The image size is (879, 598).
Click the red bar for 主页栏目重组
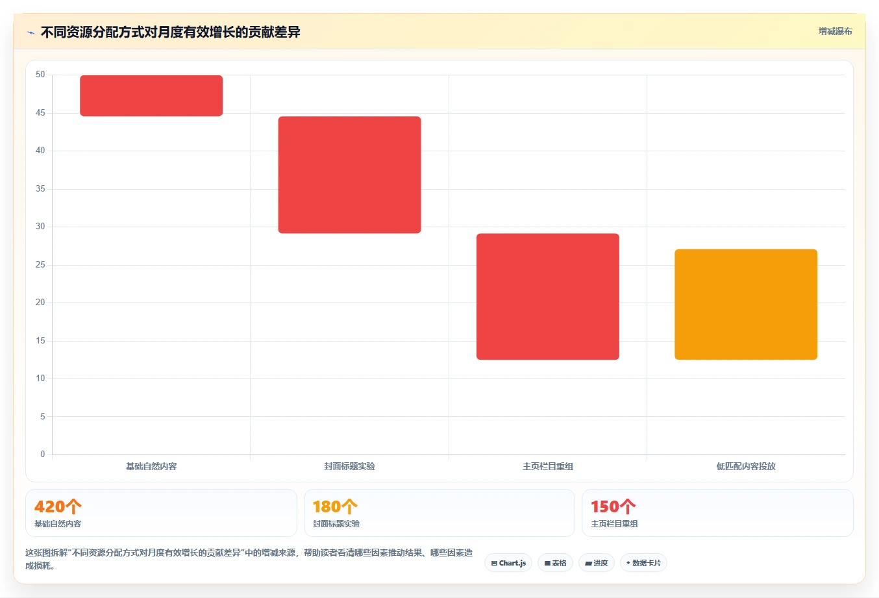tap(548, 297)
